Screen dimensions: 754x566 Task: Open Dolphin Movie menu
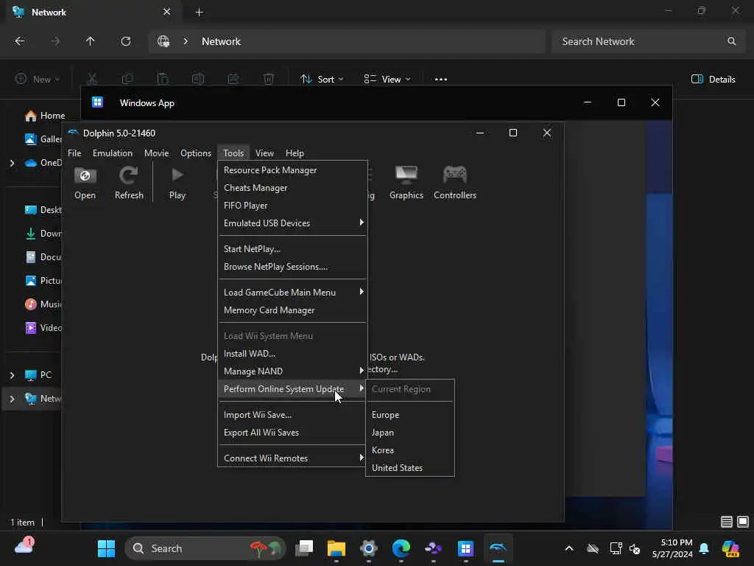point(157,153)
